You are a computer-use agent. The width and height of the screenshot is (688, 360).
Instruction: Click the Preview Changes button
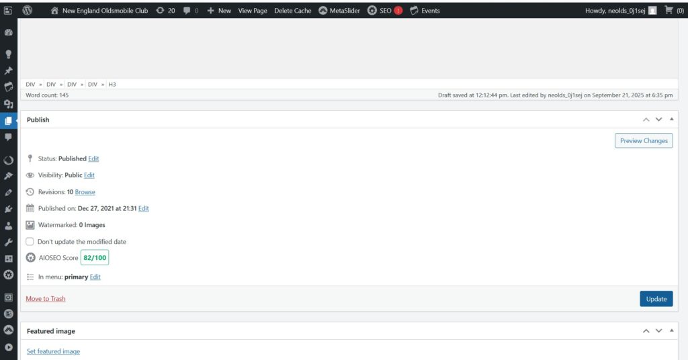(643, 140)
